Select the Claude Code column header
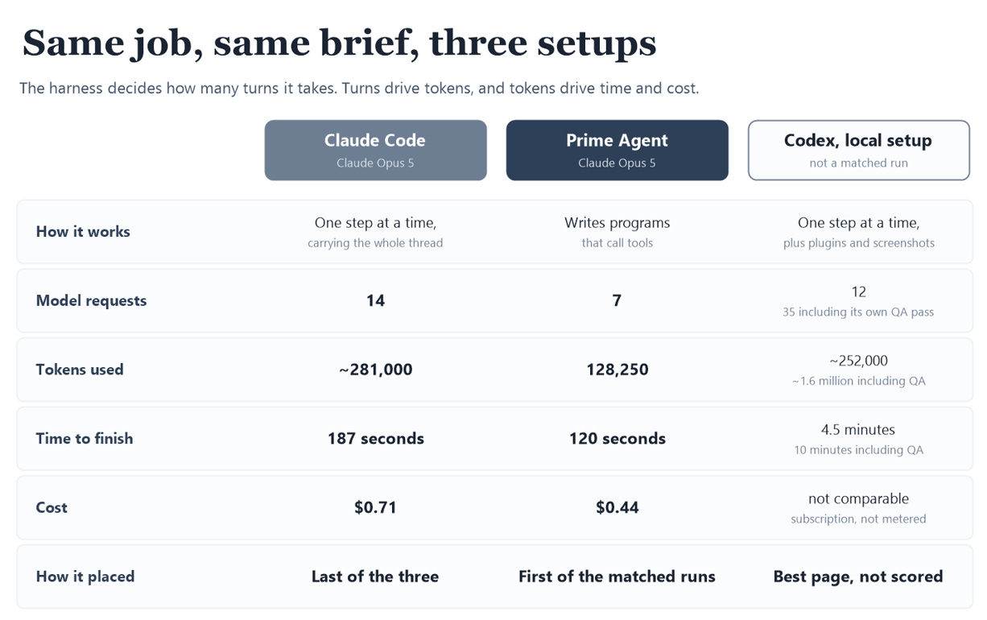The image size is (987, 620). click(375, 151)
